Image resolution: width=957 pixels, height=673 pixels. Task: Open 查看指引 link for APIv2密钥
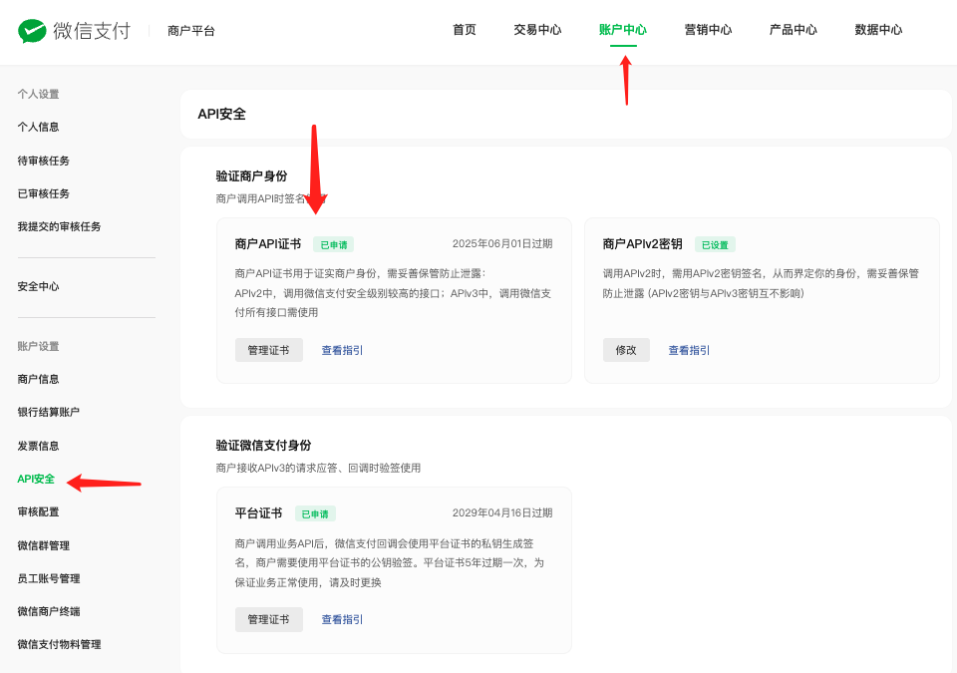tap(689, 350)
